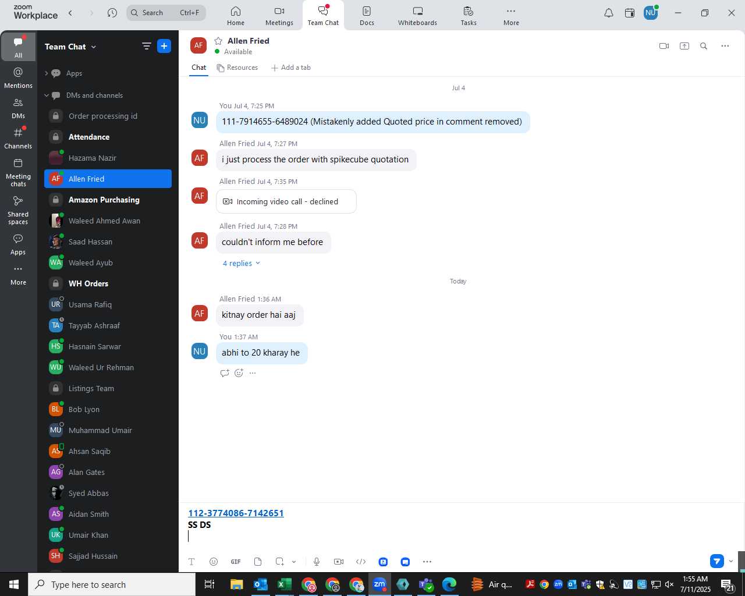Open more actions for the last message

click(253, 373)
